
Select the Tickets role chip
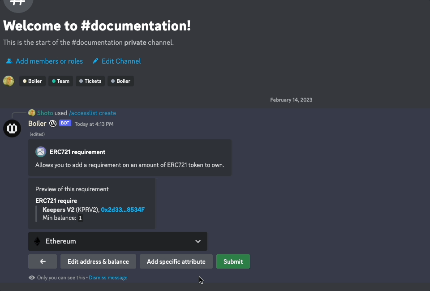tap(90, 81)
